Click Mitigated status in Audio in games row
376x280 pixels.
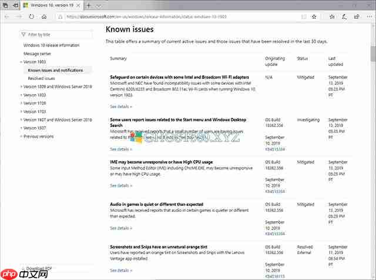tap(305, 204)
